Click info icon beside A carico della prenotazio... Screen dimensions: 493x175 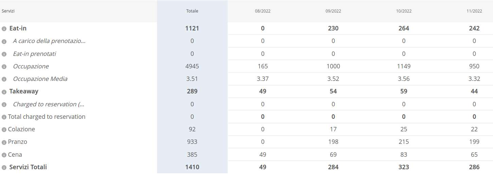(x=4, y=42)
